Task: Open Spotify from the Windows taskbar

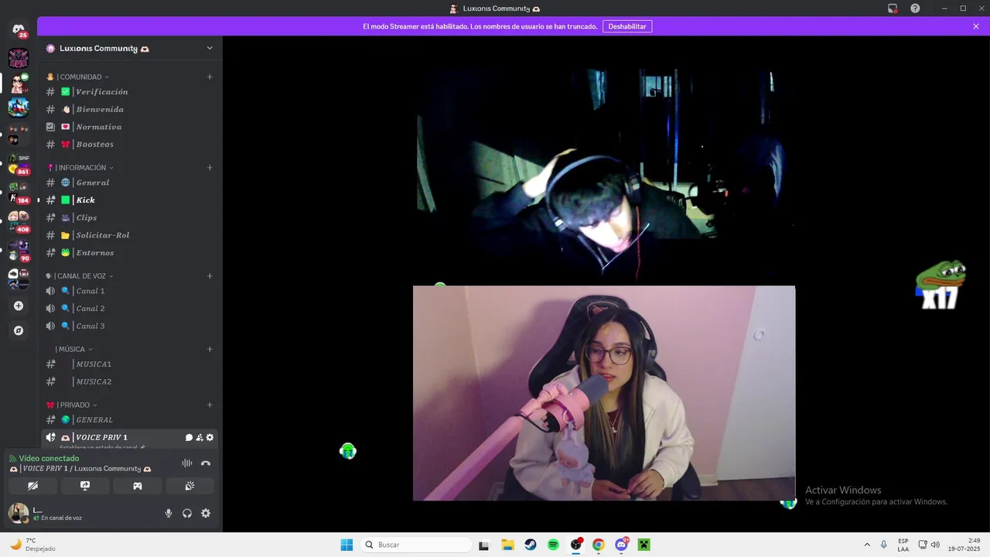Action: [x=553, y=545]
